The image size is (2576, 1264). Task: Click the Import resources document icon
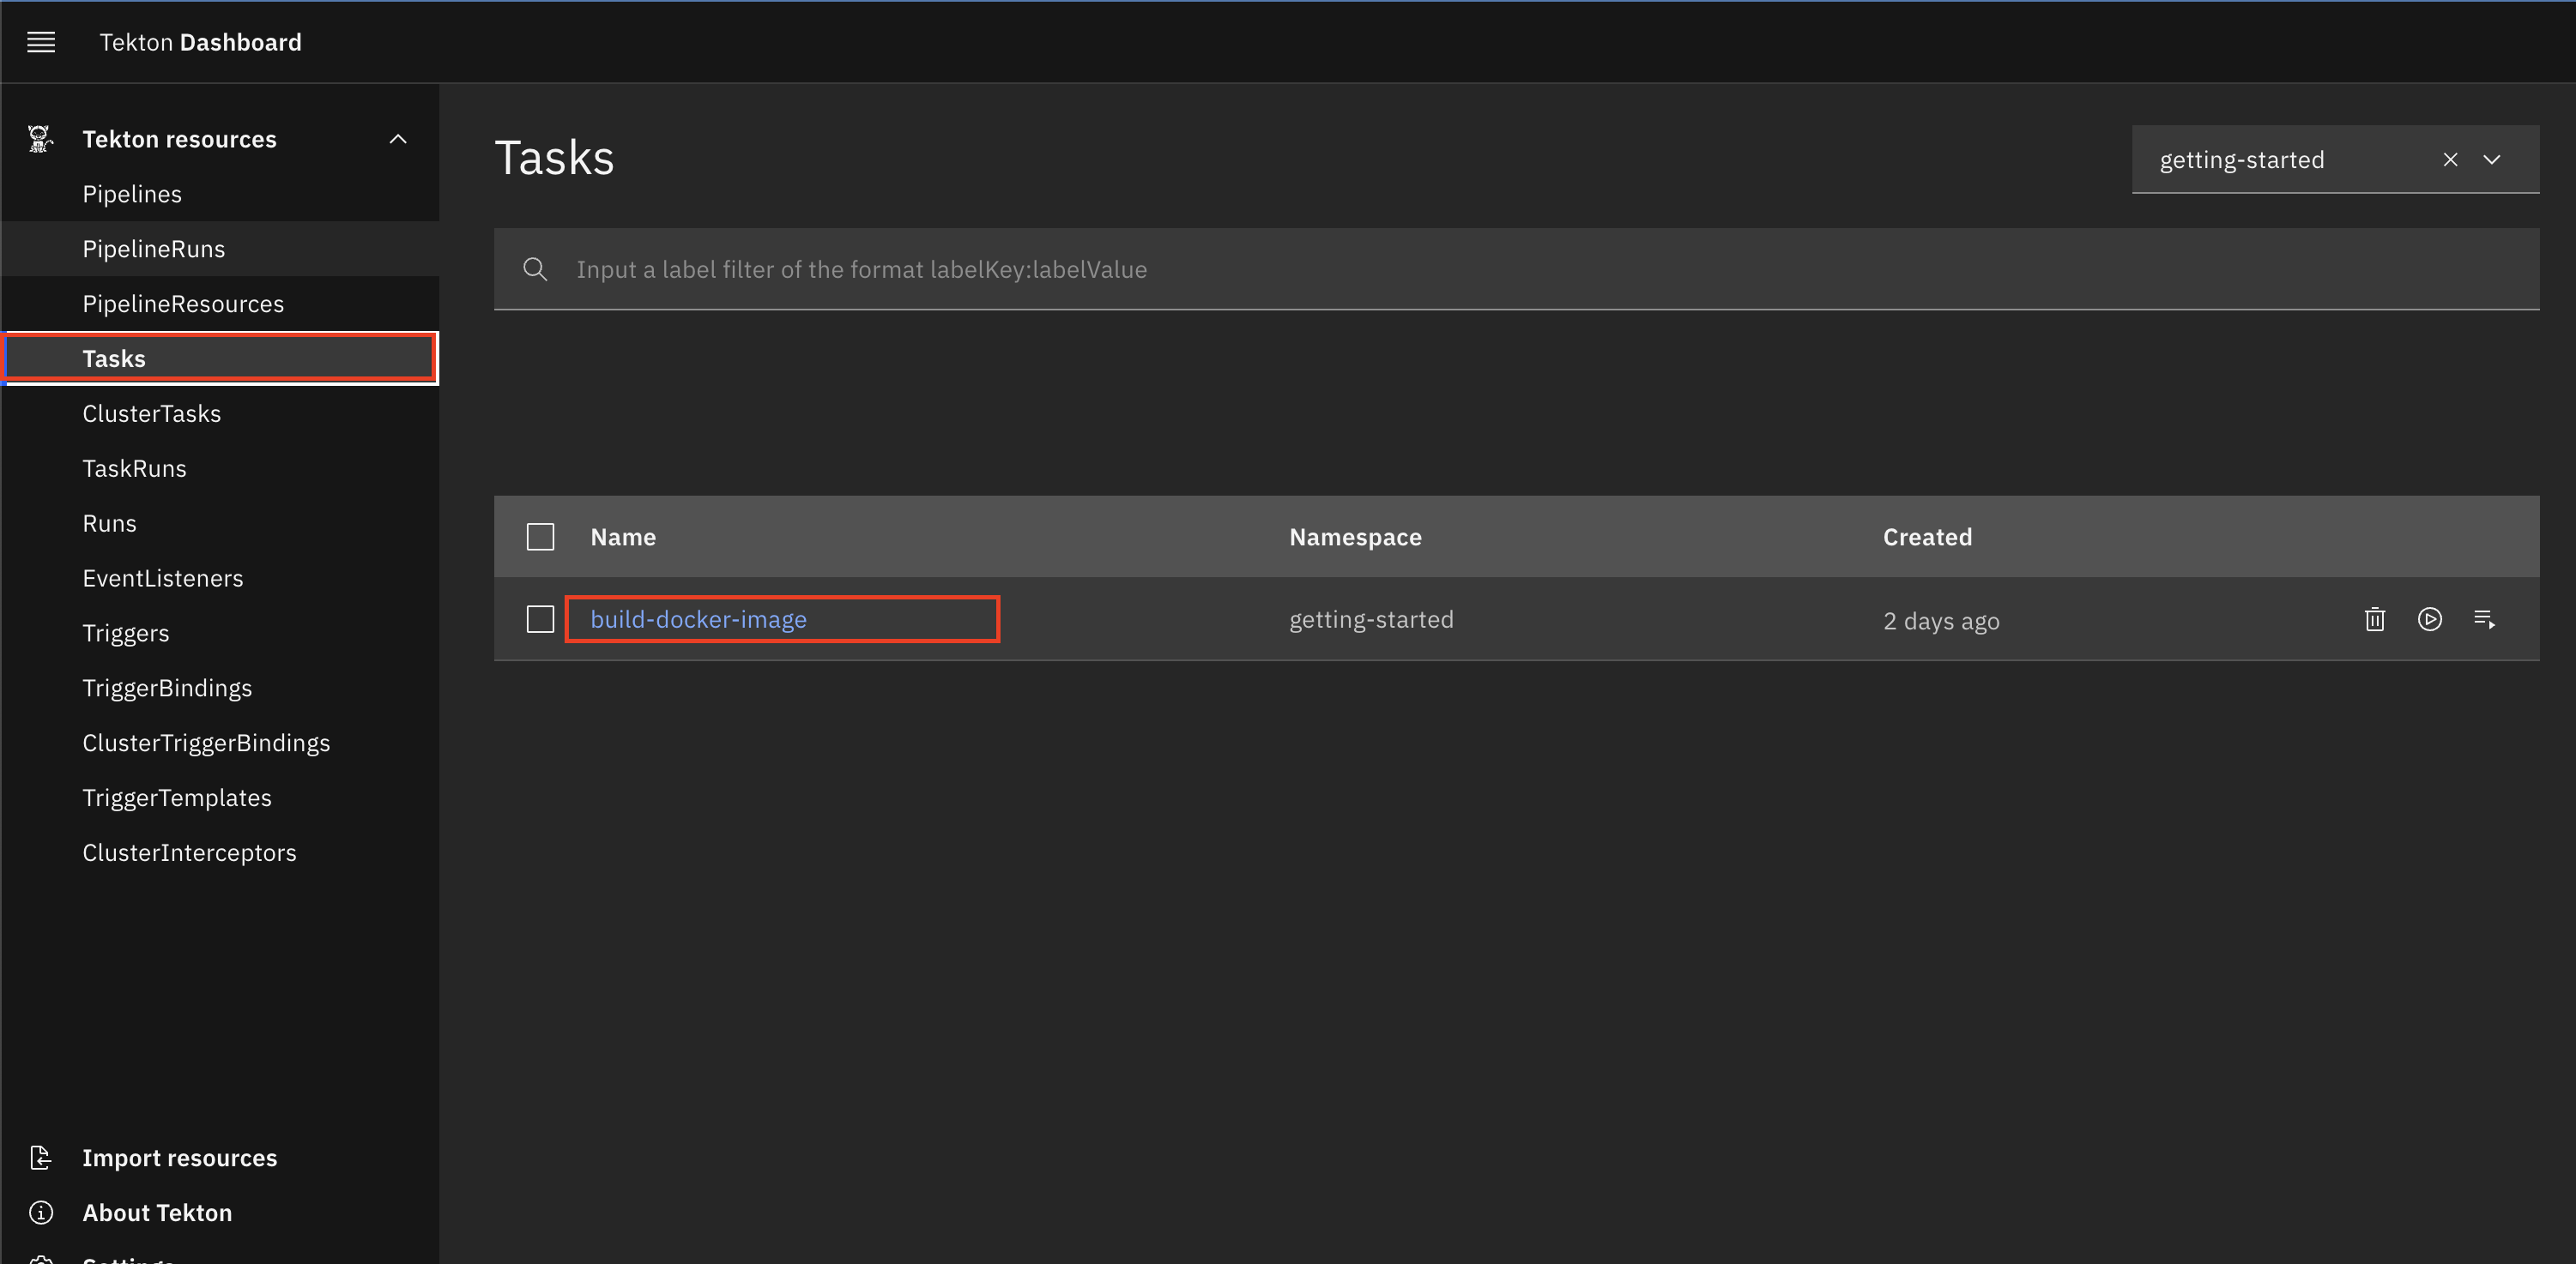tap(40, 1157)
